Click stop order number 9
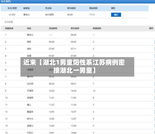This screenshot has height=134, width=155. [x=6, y=91]
